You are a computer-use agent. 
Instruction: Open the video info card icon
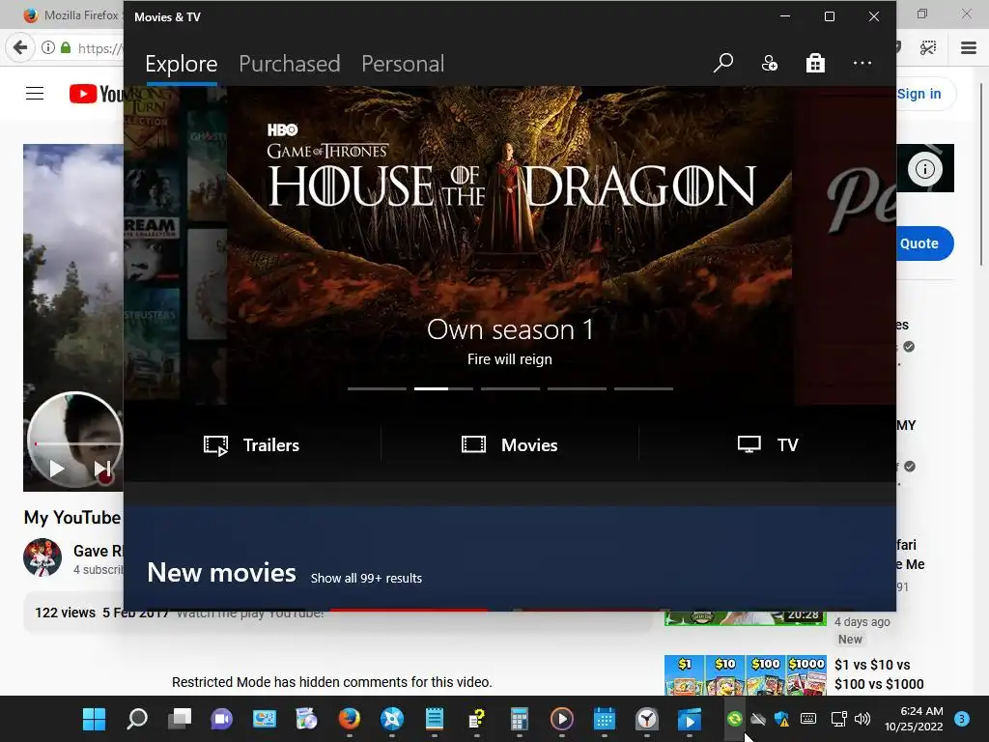(x=924, y=169)
